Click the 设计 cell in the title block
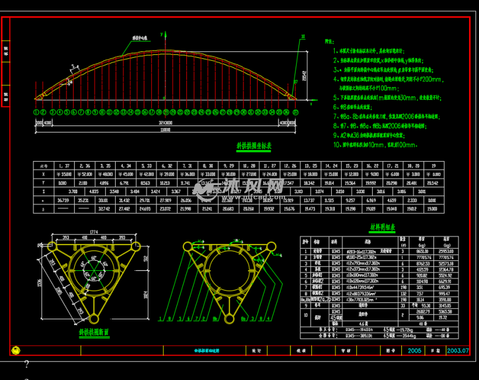The height and width of the screenshot is (380, 479). [x=256, y=351]
